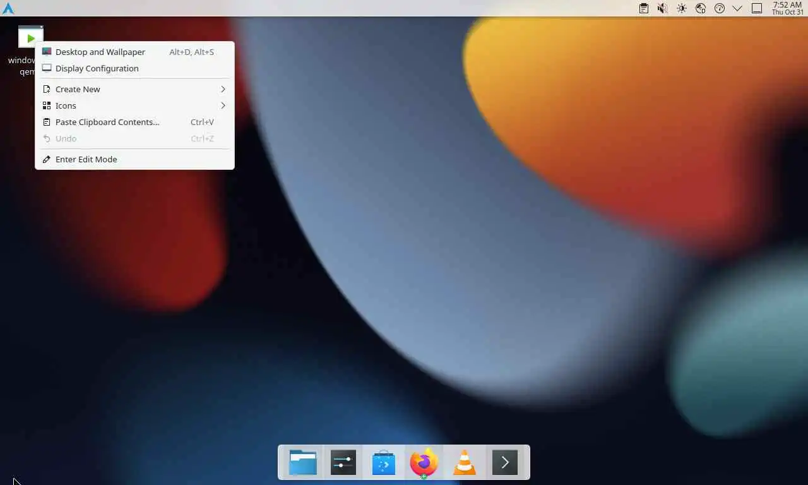Click the muted volume tray icon

click(662, 8)
